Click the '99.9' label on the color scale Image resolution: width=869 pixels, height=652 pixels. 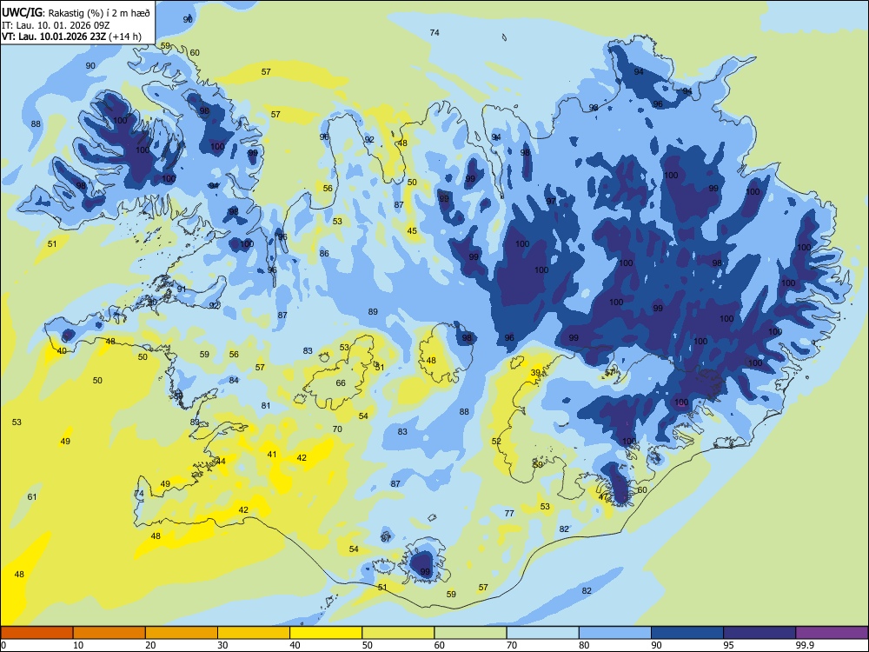[x=805, y=645]
